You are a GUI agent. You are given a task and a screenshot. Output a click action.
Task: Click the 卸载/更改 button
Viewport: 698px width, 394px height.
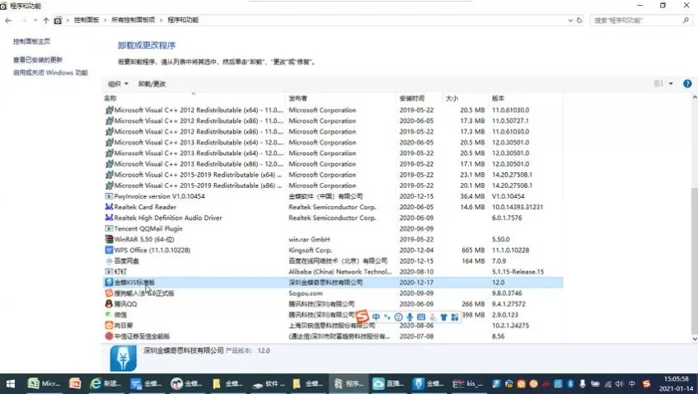[152, 84]
